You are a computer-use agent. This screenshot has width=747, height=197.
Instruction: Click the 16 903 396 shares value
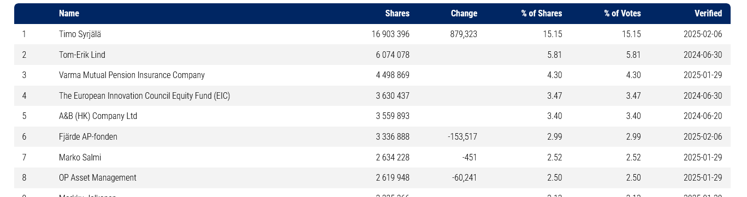point(390,34)
